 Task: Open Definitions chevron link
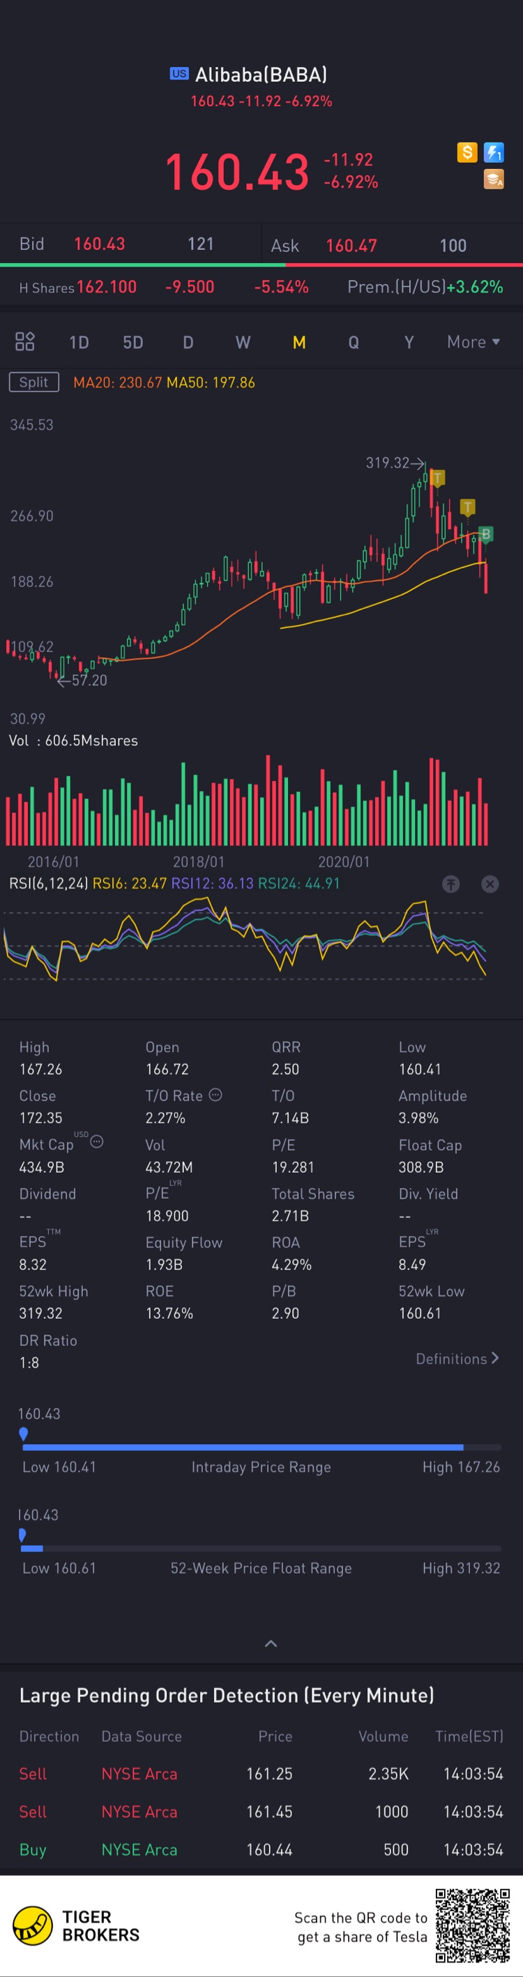click(x=457, y=1358)
